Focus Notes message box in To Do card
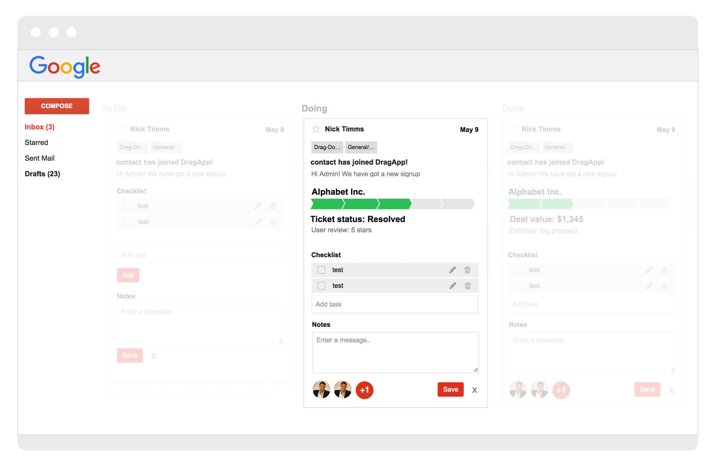The height and width of the screenshot is (464, 710). (x=200, y=324)
